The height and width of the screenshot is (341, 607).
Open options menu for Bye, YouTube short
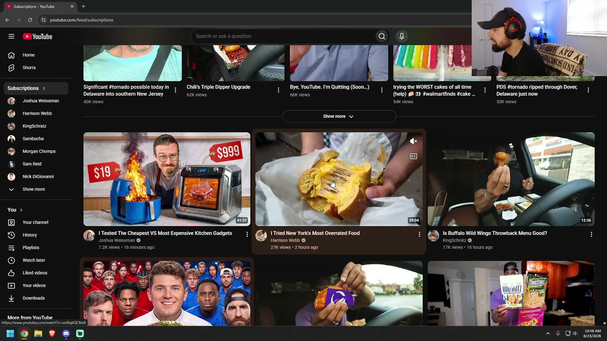(x=382, y=90)
